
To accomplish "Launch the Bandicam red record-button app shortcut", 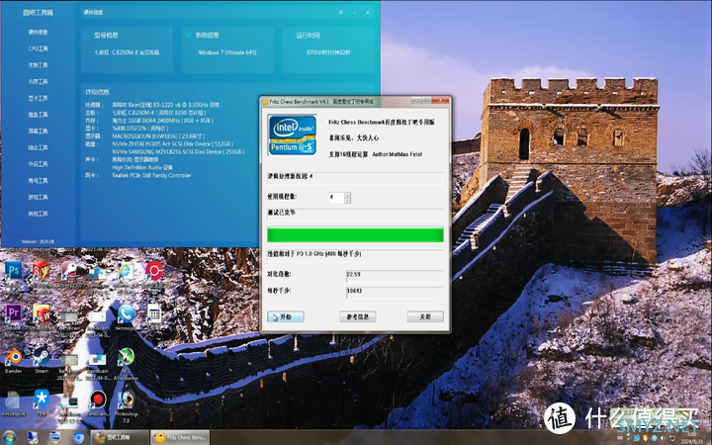I will click(x=98, y=400).
